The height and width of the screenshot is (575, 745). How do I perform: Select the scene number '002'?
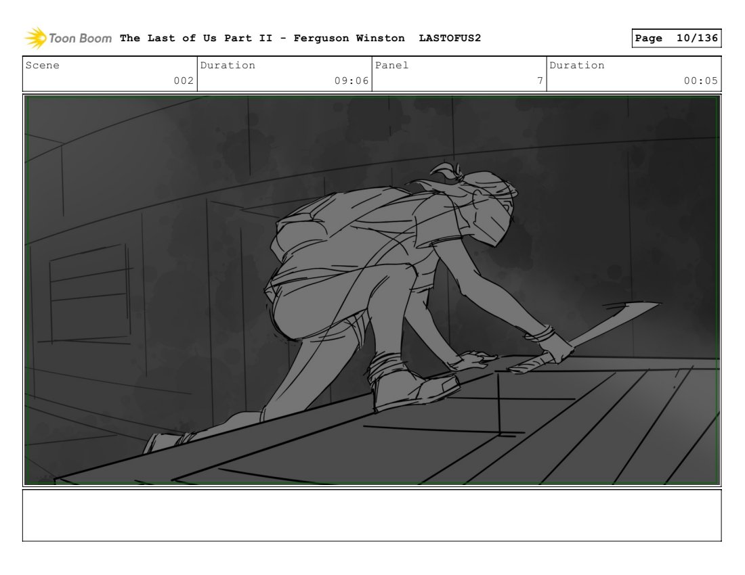tap(184, 80)
